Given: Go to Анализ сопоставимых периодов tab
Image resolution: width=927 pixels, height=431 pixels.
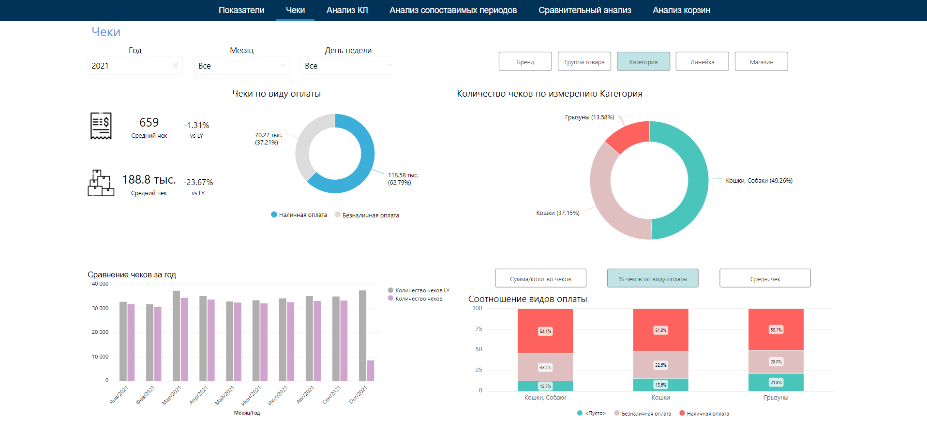Looking at the screenshot, I should 453,10.
